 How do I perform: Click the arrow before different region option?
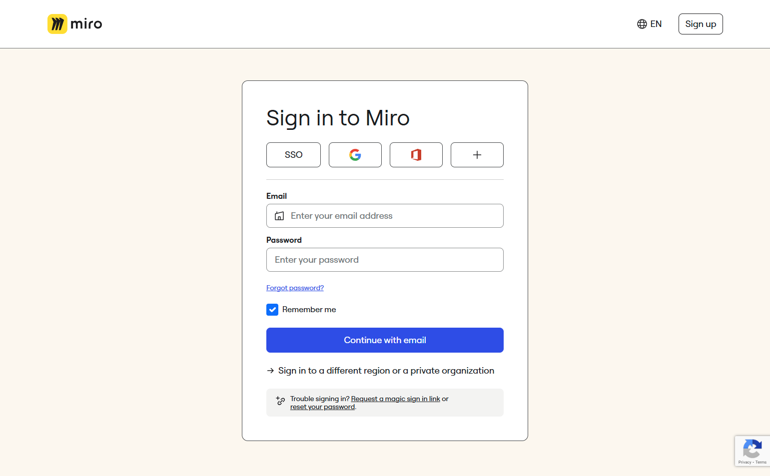pyautogui.click(x=270, y=371)
